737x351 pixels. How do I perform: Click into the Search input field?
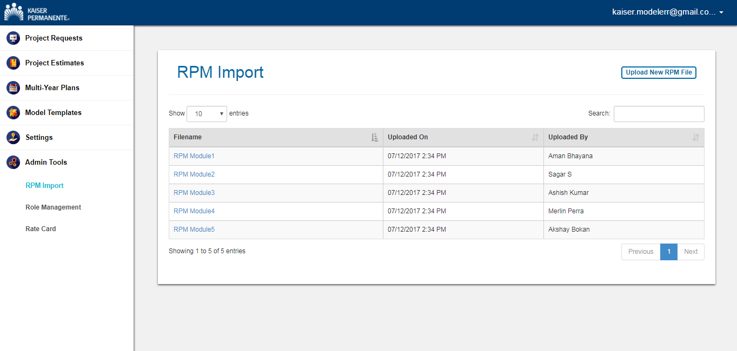click(x=659, y=114)
